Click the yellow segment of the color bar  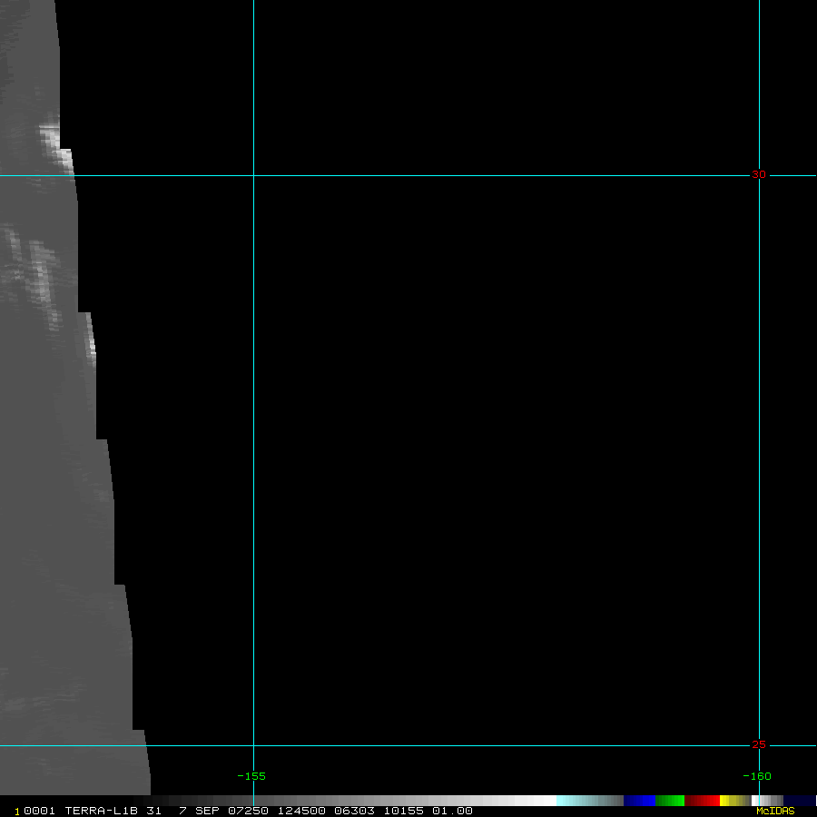pyautogui.click(x=729, y=801)
